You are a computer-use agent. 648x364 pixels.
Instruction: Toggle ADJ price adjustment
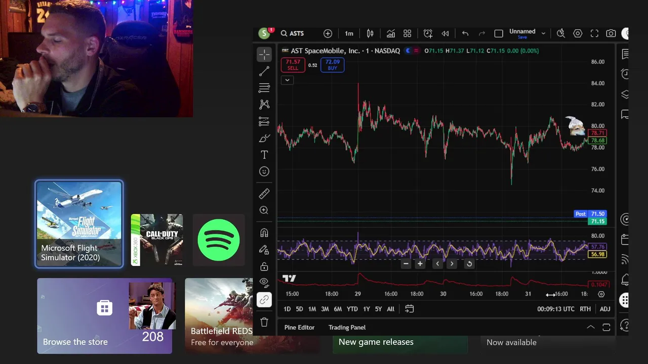pyautogui.click(x=605, y=309)
